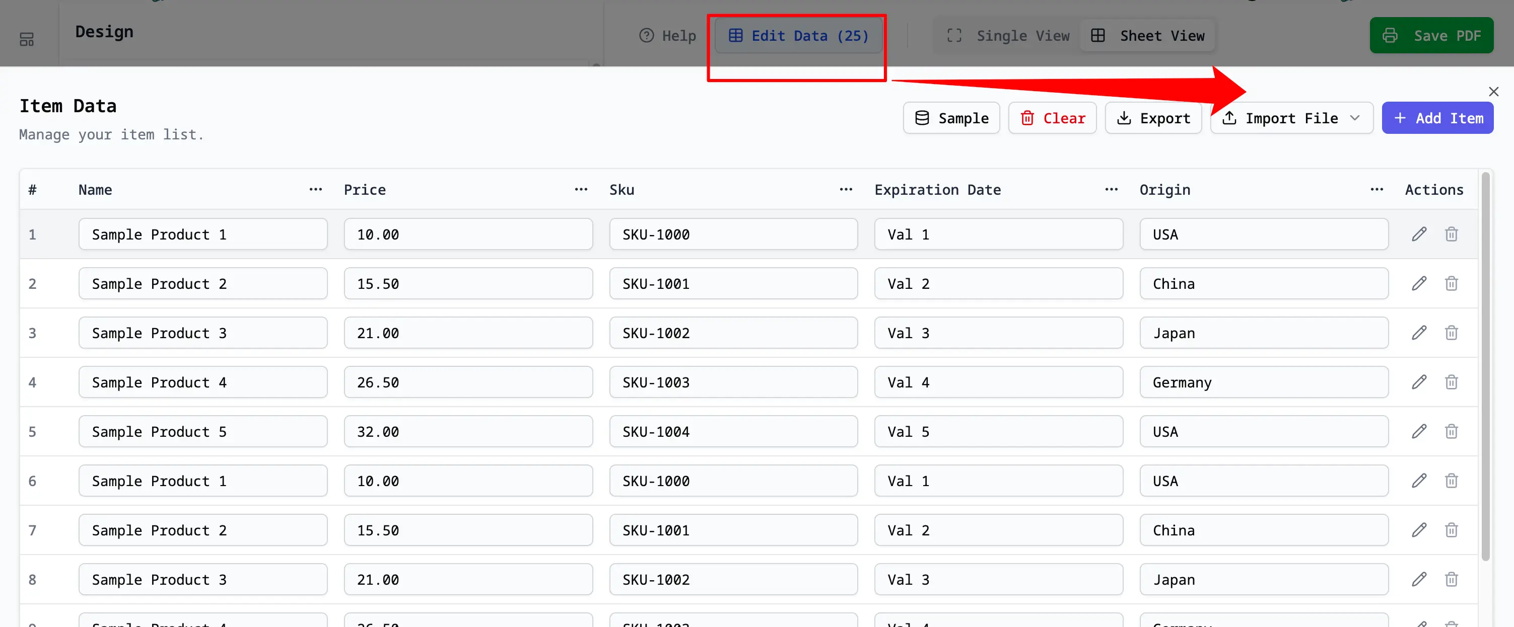Click the SKU-1002 field in row 3
The height and width of the screenshot is (627, 1514).
[733, 333]
